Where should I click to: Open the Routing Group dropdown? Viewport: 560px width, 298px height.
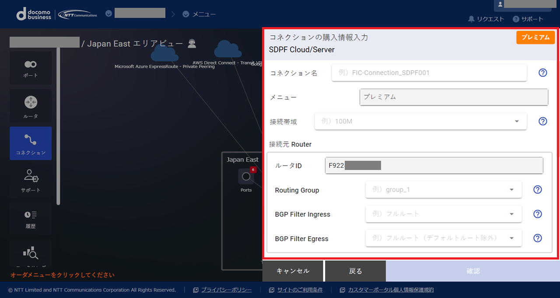(443, 190)
